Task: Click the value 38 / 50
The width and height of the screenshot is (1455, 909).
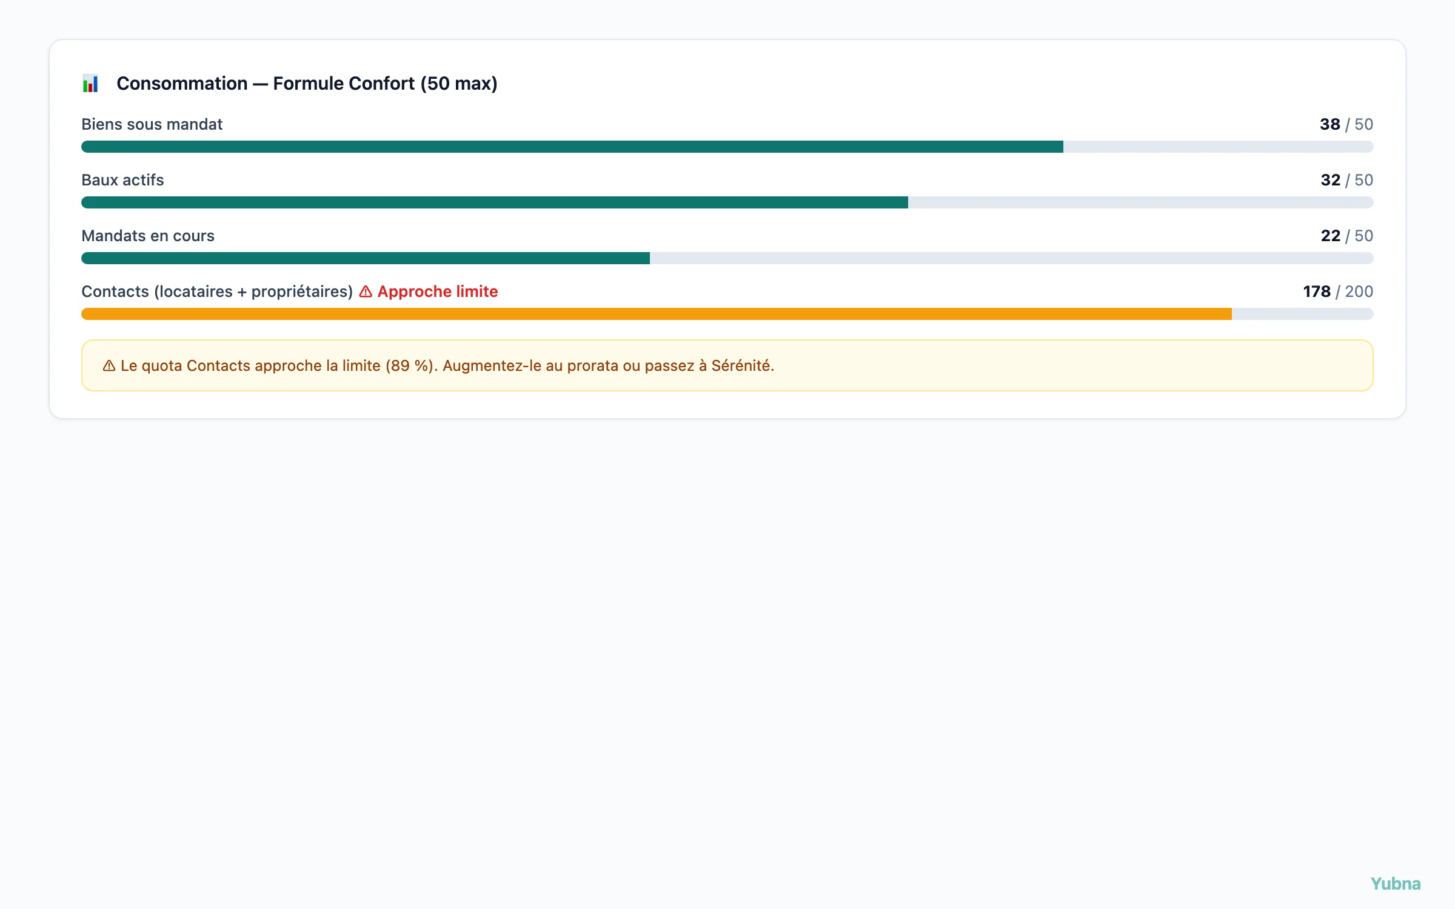Action: coord(1346,124)
